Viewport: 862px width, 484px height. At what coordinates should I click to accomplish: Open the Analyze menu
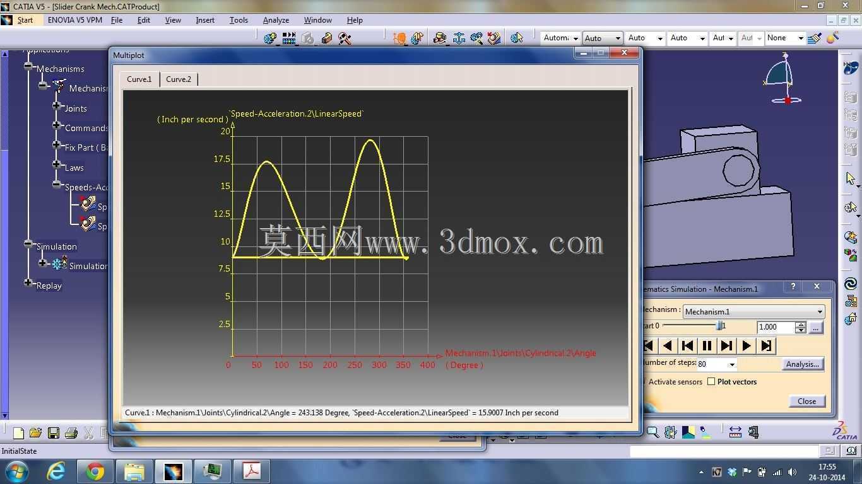pyautogui.click(x=276, y=20)
